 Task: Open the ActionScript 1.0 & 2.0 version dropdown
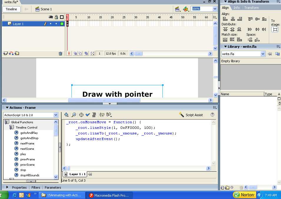56,115
